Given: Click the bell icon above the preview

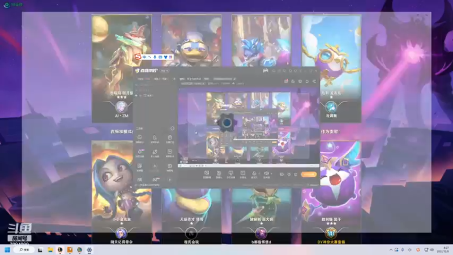Looking at the screenshot, I should pos(307,81).
